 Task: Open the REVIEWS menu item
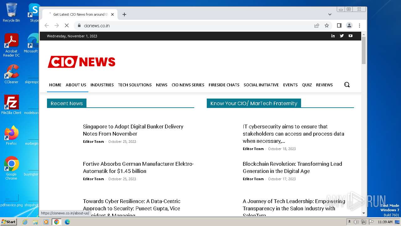pos(324,85)
